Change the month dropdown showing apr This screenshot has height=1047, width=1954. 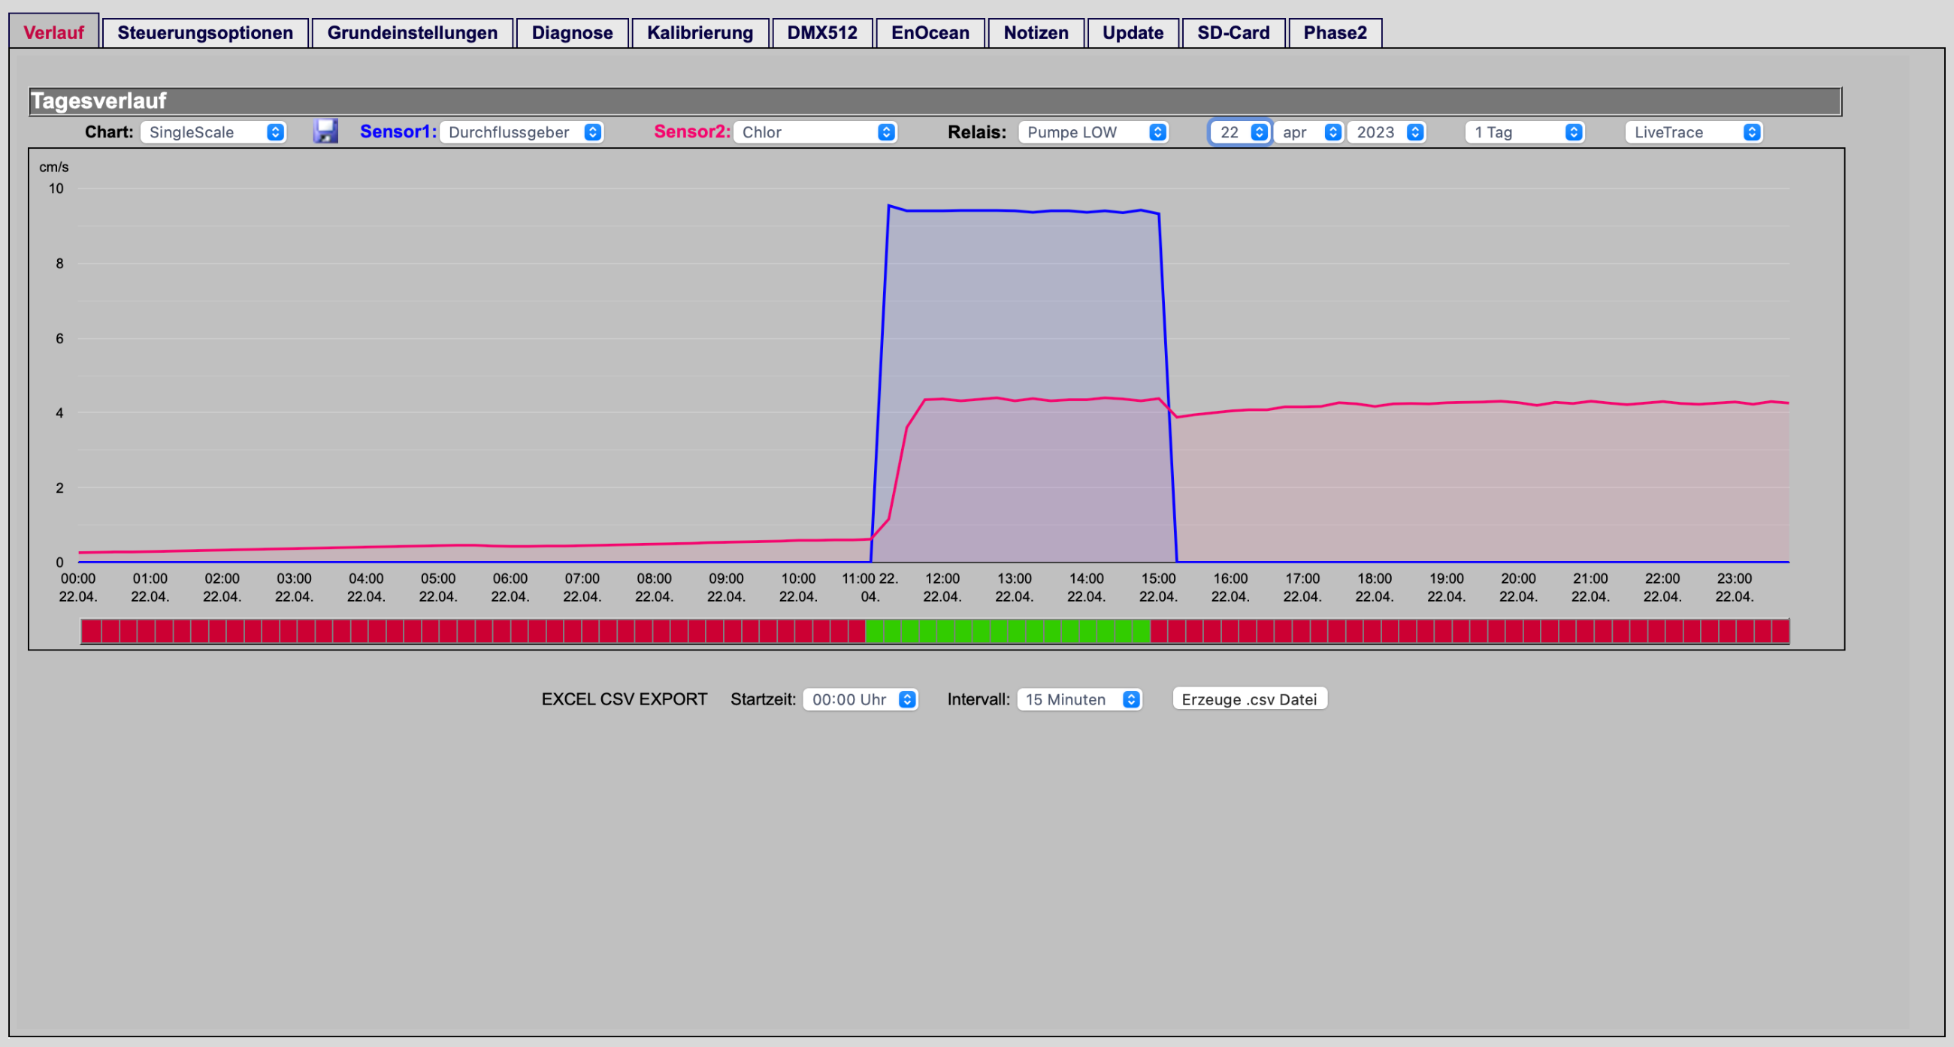point(1308,132)
